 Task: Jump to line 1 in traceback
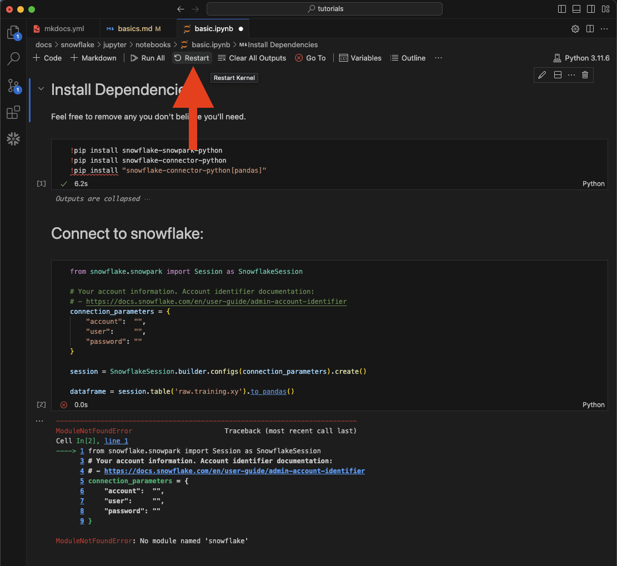tap(116, 441)
